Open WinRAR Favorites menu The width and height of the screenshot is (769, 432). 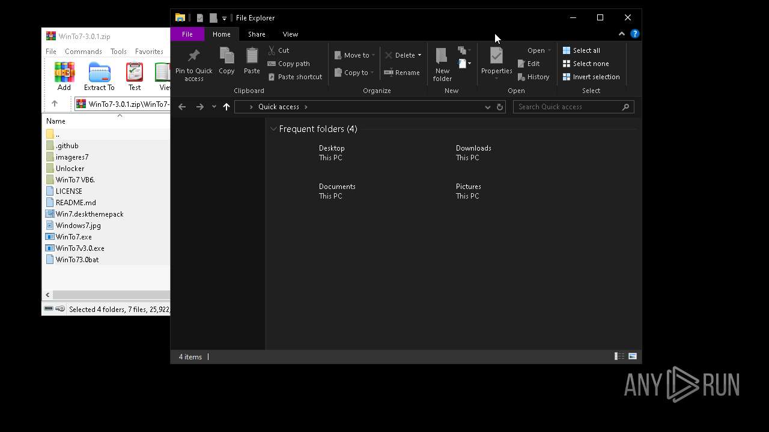(x=149, y=52)
